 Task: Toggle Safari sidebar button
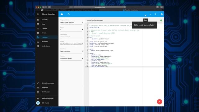(49, 7)
